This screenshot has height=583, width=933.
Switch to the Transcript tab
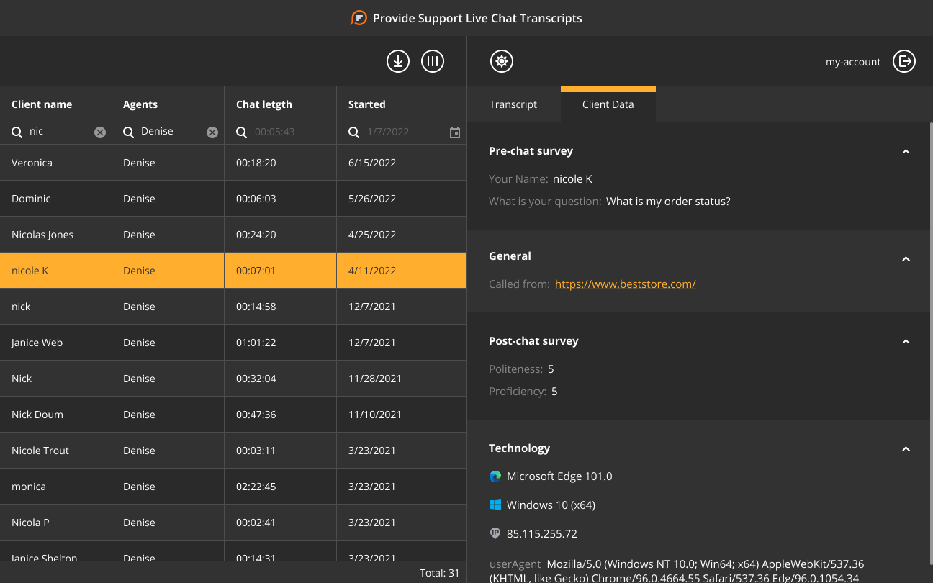(x=513, y=104)
